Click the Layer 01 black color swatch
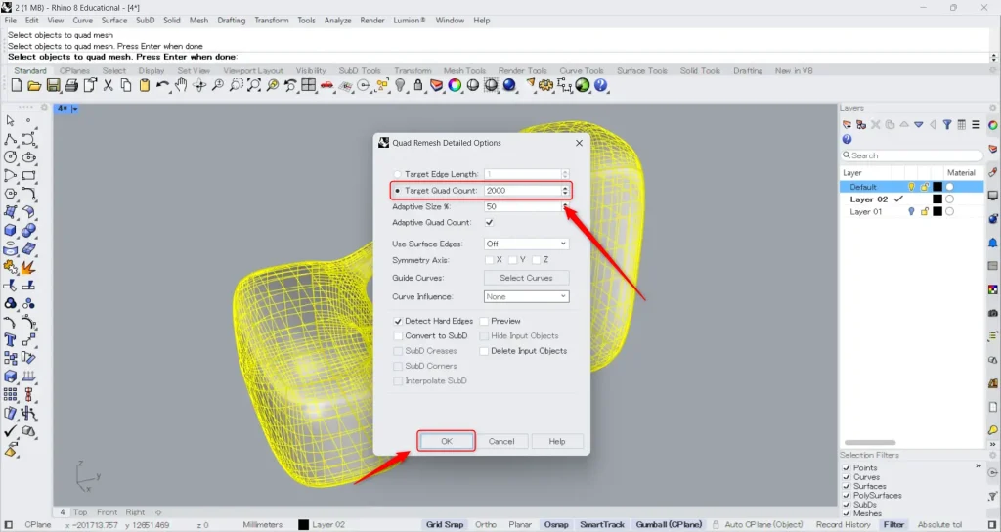Image resolution: width=1001 pixels, height=532 pixels. click(937, 212)
